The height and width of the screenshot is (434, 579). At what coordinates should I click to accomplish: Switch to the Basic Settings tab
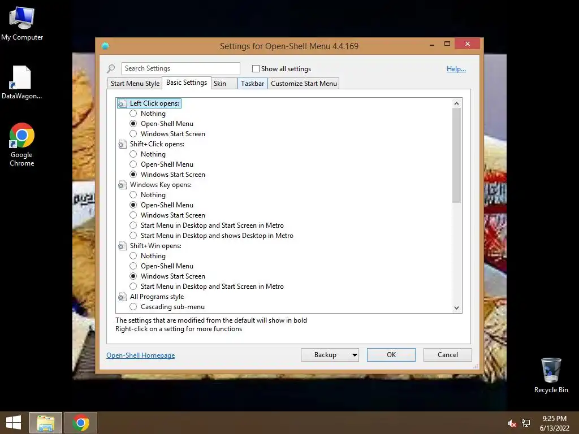pyautogui.click(x=187, y=83)
